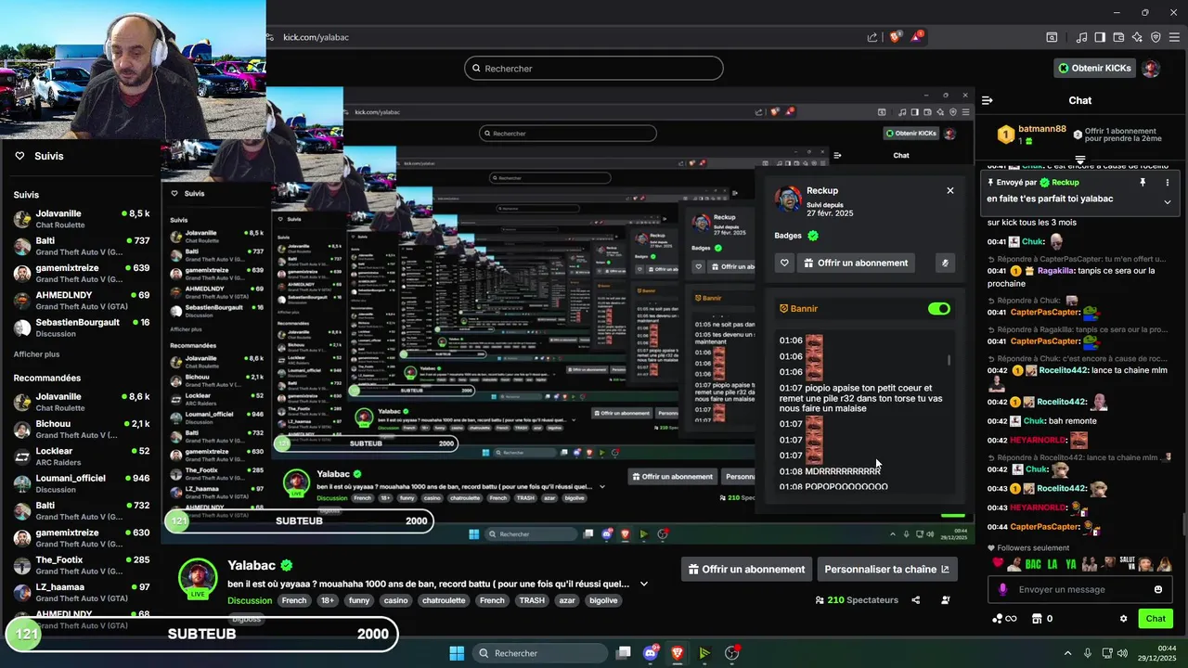Click the share stream icon beside Spectateurs
Viewport: 1188px width, 668px height.
pos(916,600)
